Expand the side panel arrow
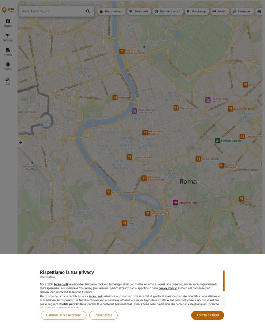This screenshot has width=265, height=336. tap(20, 142)
